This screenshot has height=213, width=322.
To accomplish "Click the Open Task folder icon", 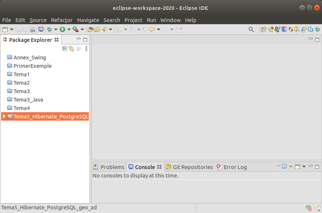I will pyautogui.click(x=97, y=30).
